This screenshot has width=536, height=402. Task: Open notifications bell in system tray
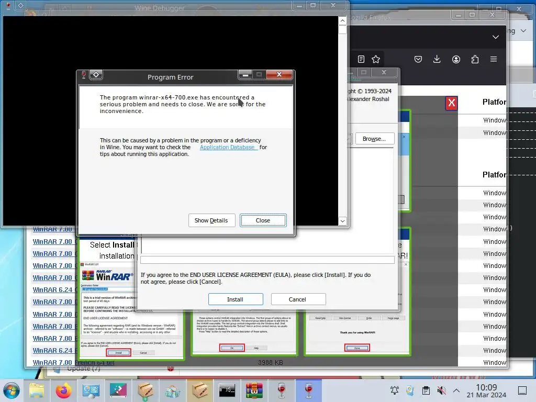tap(395, 390)
